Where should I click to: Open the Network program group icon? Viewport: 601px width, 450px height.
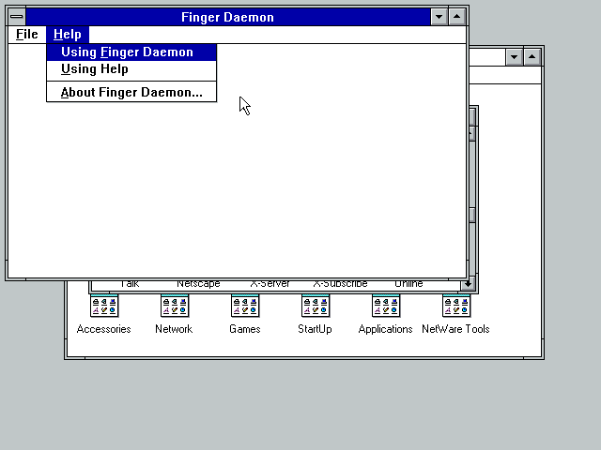point(175,306)
